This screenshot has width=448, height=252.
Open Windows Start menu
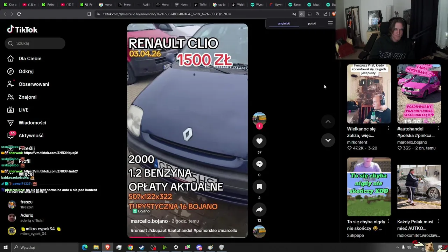tap(5, 247)
